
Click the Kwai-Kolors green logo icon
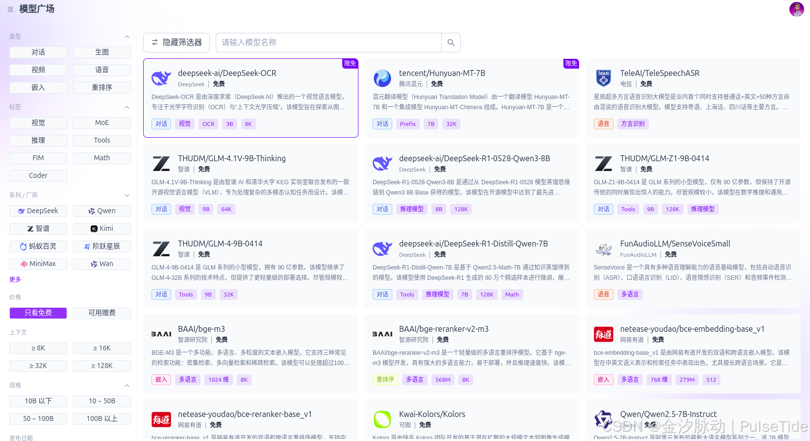(x=382, y=419)
